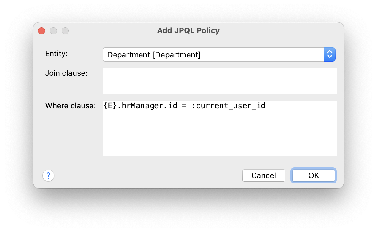The width and height of the screenshot is (377, 232).
Task: Click the Join clause label
Action: pyautogui.click(x=66, y=73)
